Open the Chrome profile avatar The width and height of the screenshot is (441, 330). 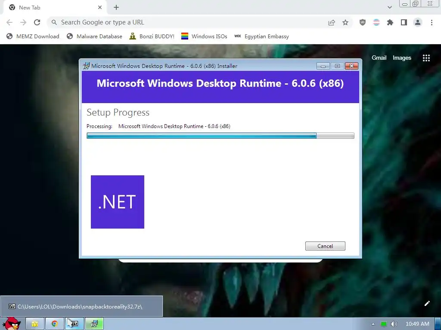click(x=418, y=22)
